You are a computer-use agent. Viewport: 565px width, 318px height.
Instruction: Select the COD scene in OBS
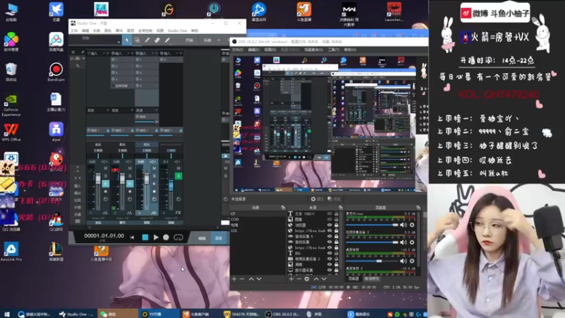[235, 219]
